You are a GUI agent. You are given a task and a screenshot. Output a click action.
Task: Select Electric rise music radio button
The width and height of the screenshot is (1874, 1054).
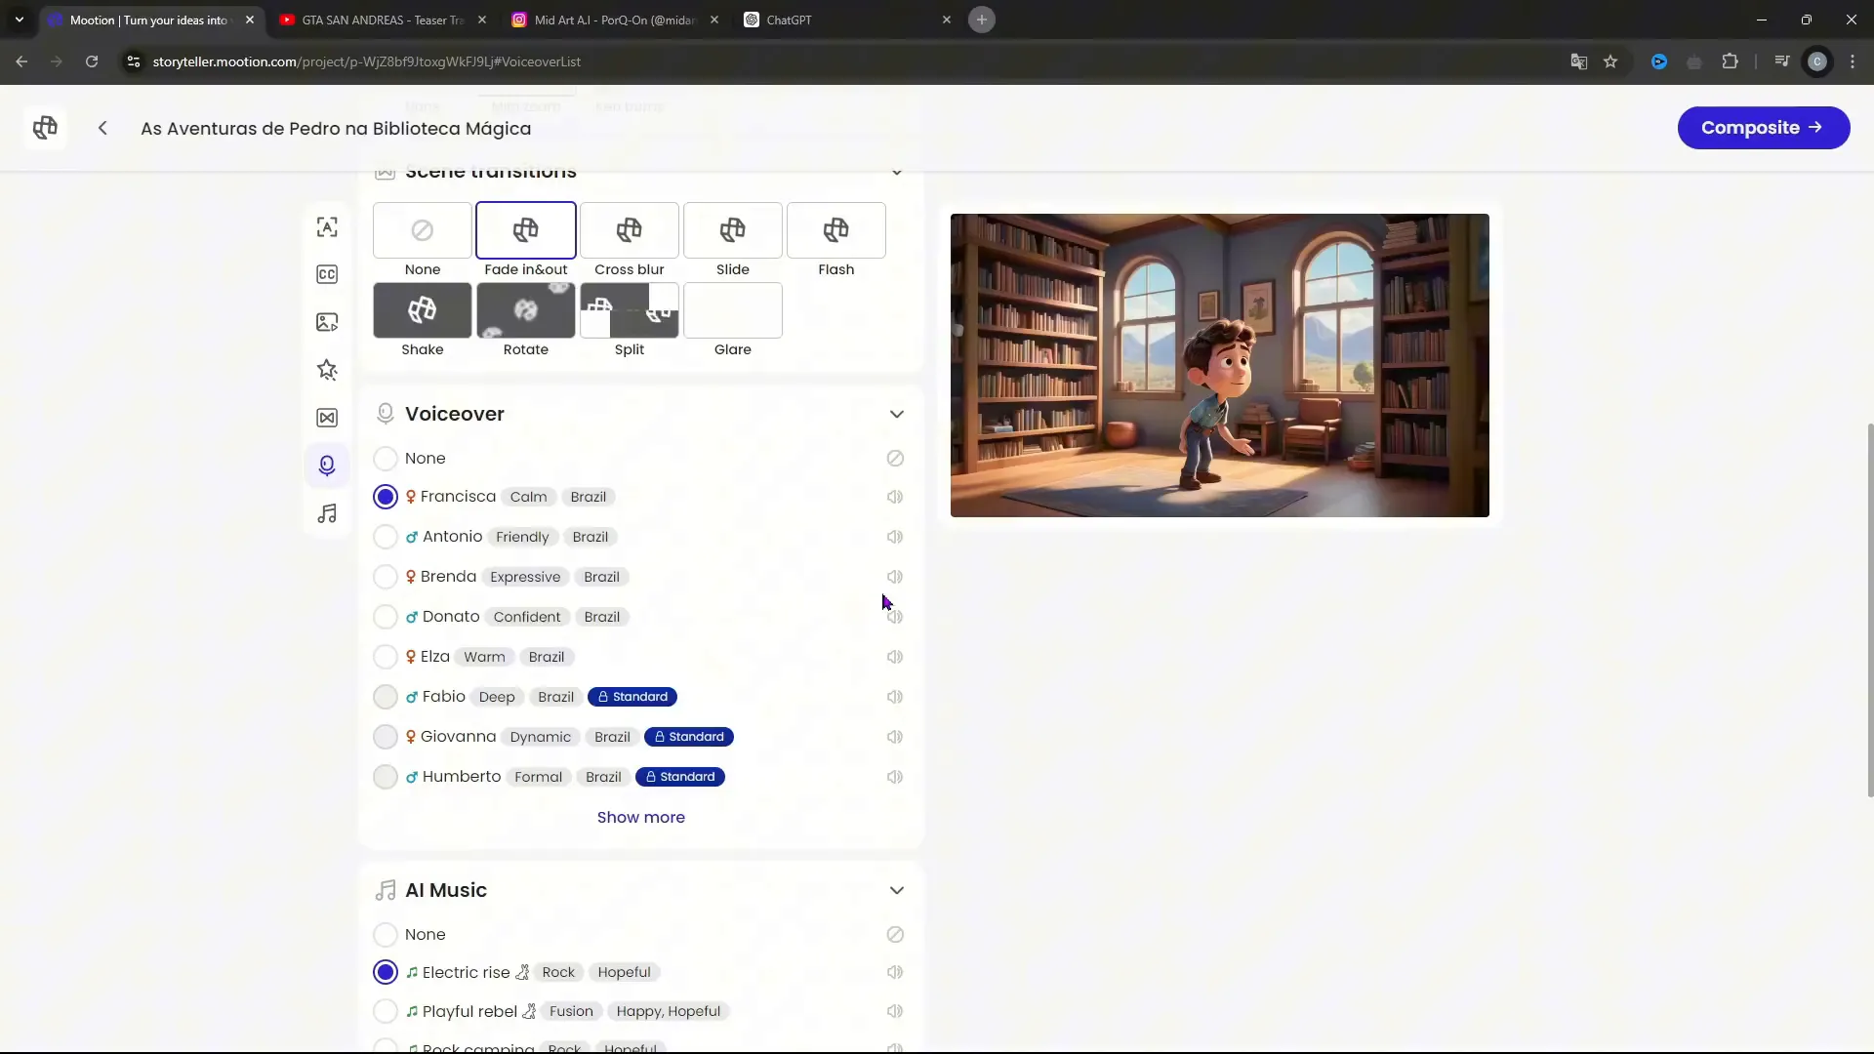coord(386,972)
